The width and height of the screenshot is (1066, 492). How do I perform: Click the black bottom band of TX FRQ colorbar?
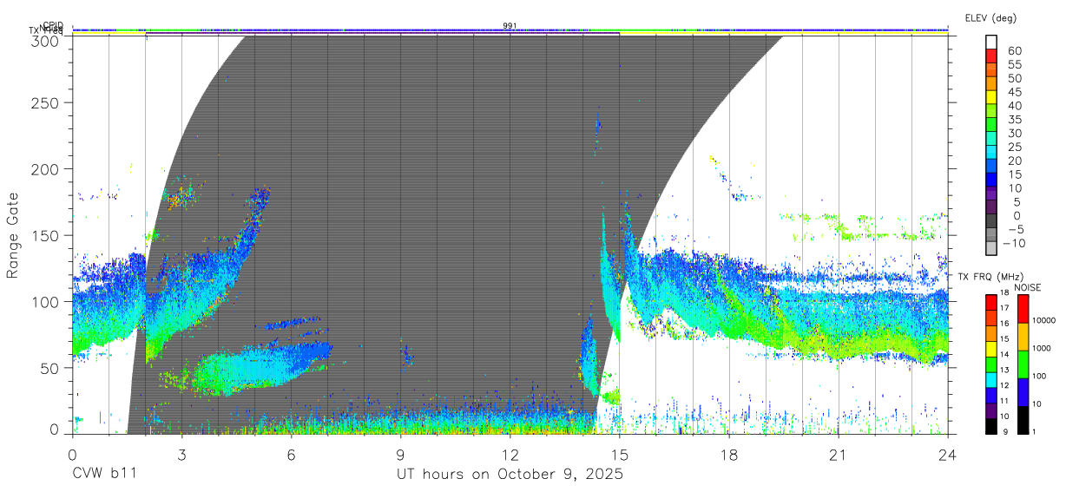point(990,426)
